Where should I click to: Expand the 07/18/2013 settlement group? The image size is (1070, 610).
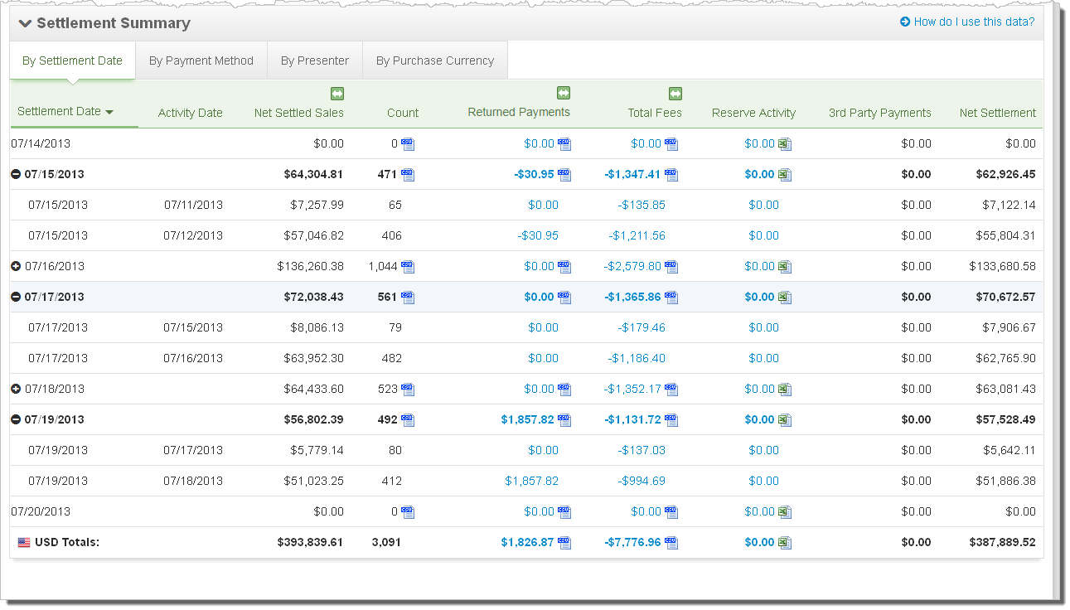tap(16, 390)
